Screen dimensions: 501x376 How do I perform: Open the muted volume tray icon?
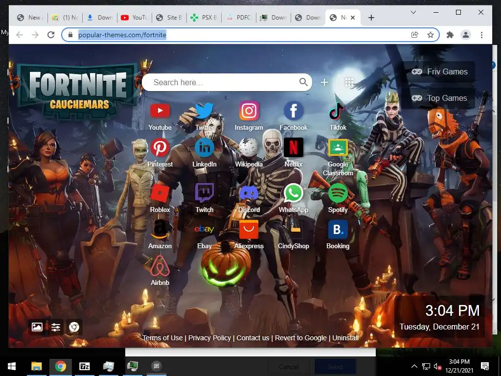point(437,366)
